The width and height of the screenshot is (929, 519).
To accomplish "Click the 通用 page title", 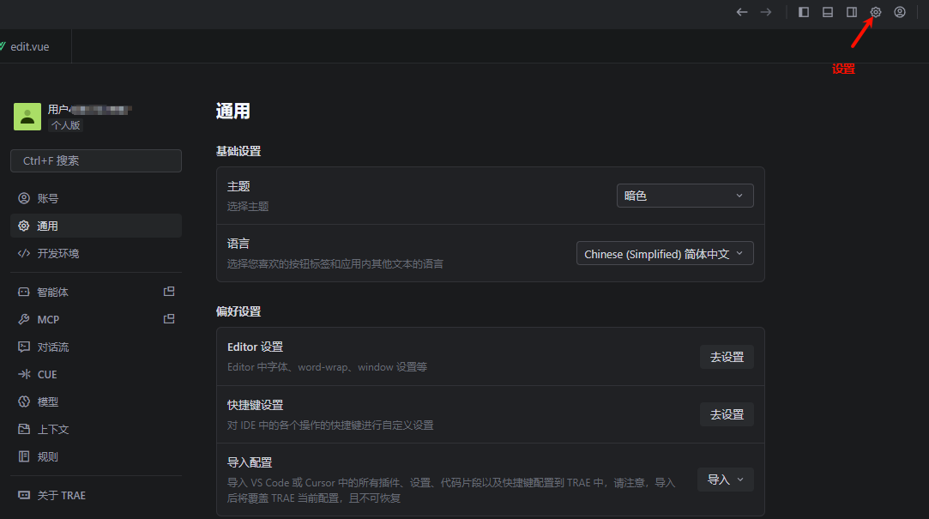I will click(232, 111).
